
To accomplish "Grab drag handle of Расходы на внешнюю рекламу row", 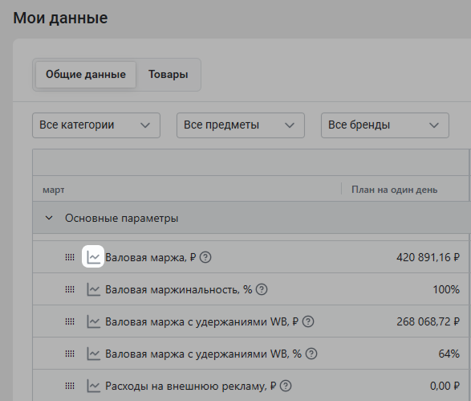I will pos(70,387).
